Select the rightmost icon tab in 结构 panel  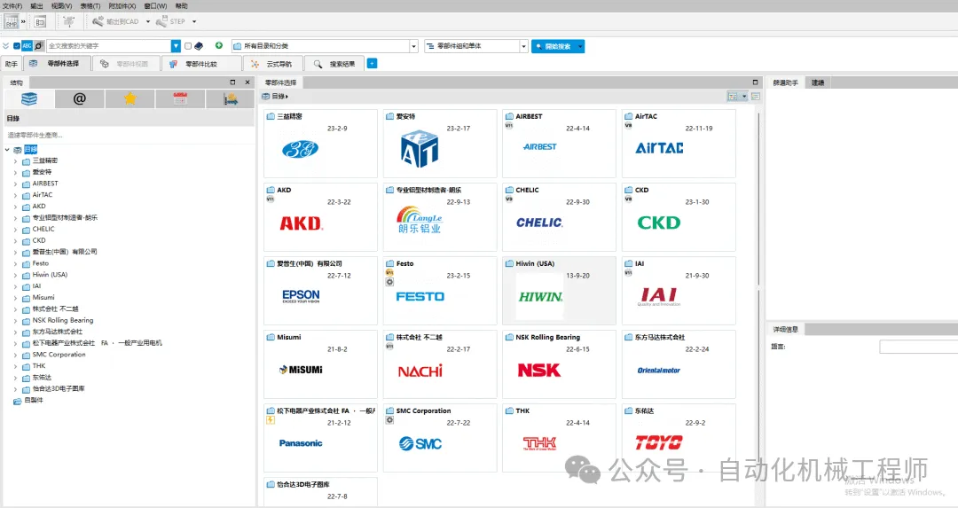point(230,99)
